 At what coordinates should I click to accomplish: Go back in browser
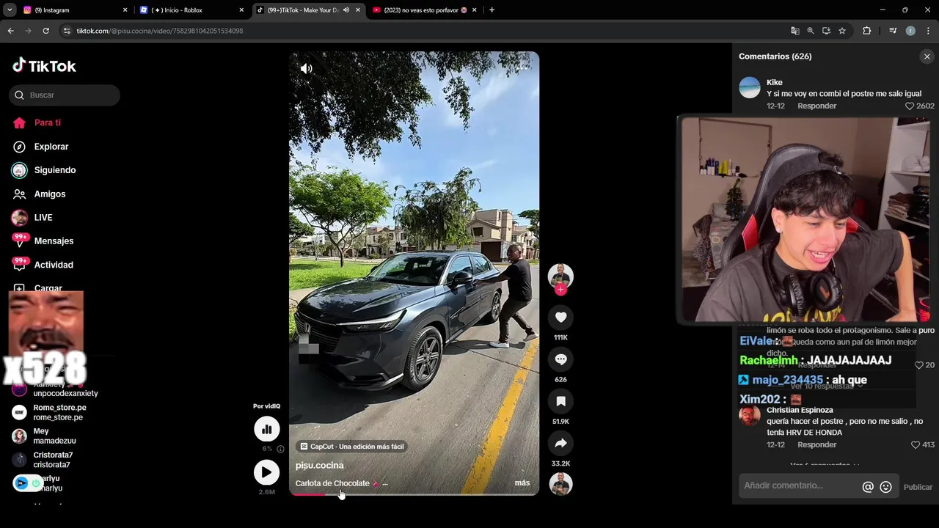click(x=10, y=31)
